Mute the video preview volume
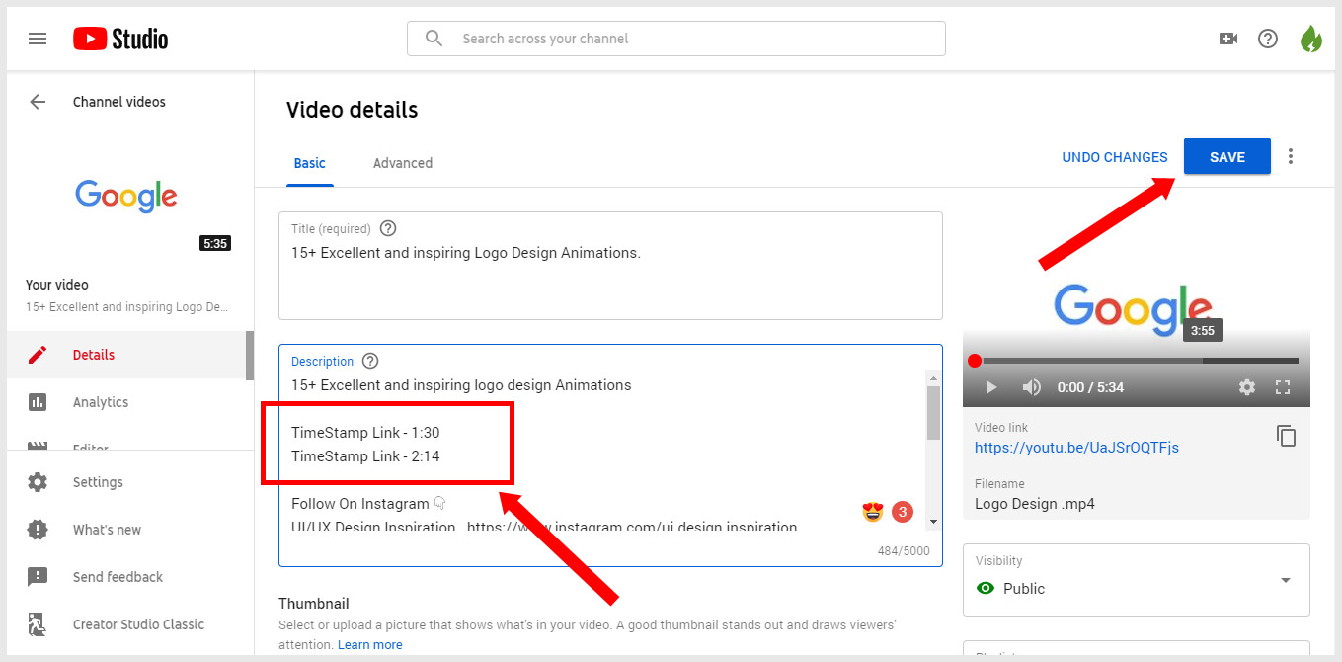 (x=1031, y=387)
